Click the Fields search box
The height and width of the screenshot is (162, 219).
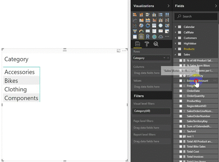(196, 17)
